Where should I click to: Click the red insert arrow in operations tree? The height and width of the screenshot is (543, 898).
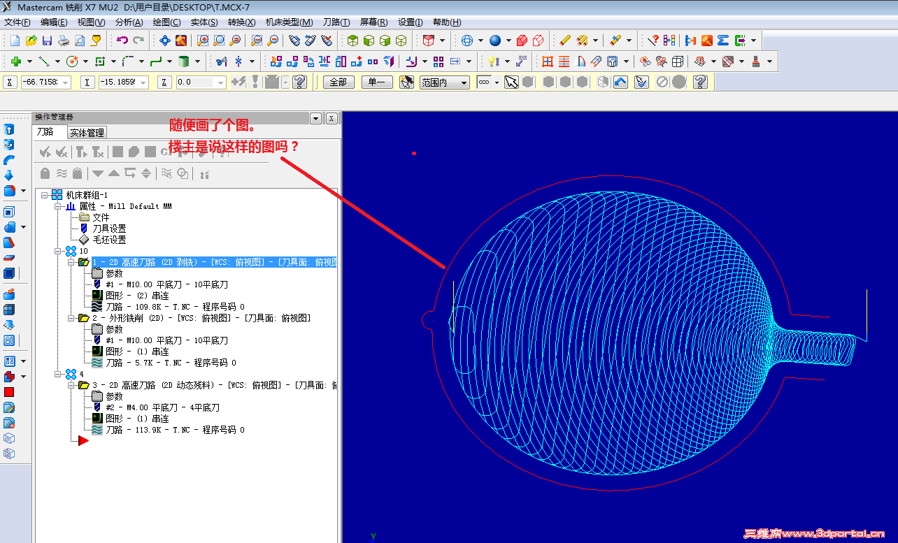[x=83, y=441]
